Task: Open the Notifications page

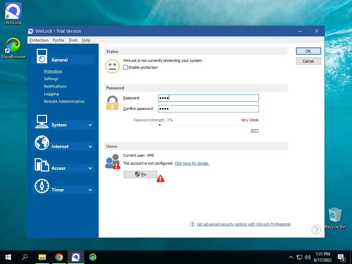Action: tap(55, 86)
